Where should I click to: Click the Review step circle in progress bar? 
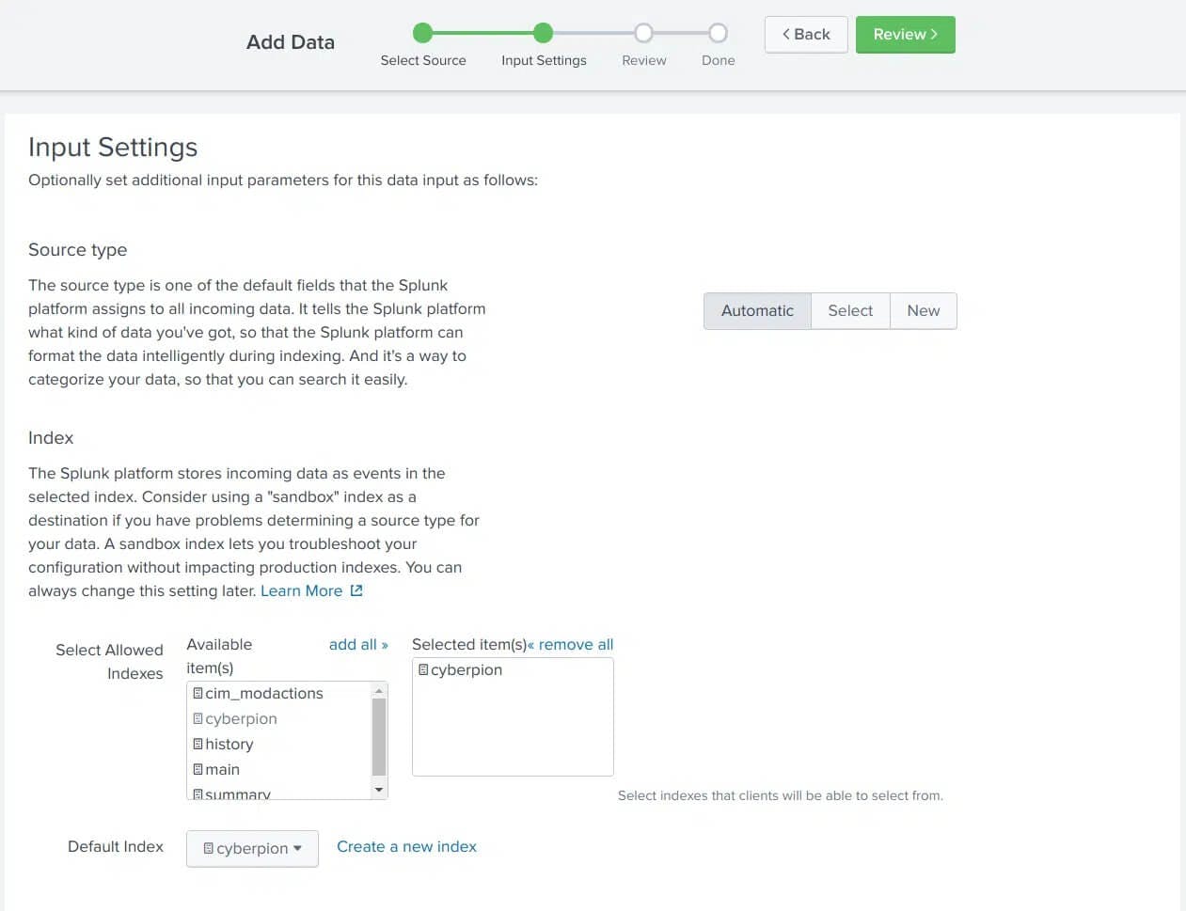pos(643,34)
